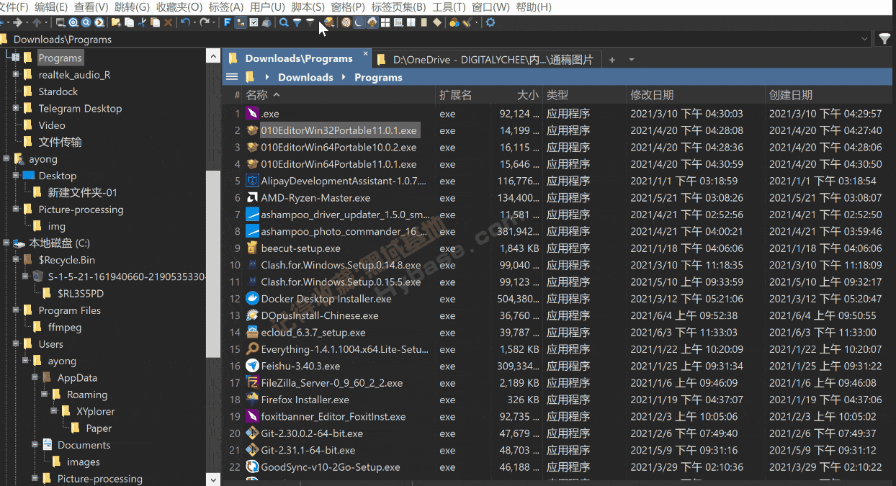Screen dimensions: 896x486
Task: Select the ffmpeg folder in tree
Action: tap(65, 327)
